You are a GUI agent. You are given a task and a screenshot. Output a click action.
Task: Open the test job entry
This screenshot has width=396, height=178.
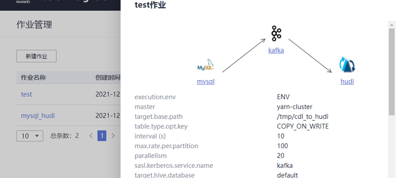[x=26, y=94]
